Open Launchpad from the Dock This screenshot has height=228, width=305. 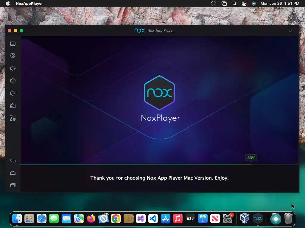coord(29,219)
